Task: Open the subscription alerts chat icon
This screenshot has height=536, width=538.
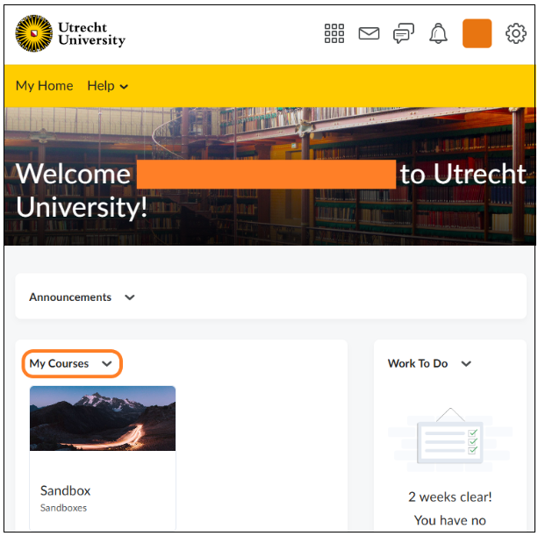Action: [x=404, y=33]
